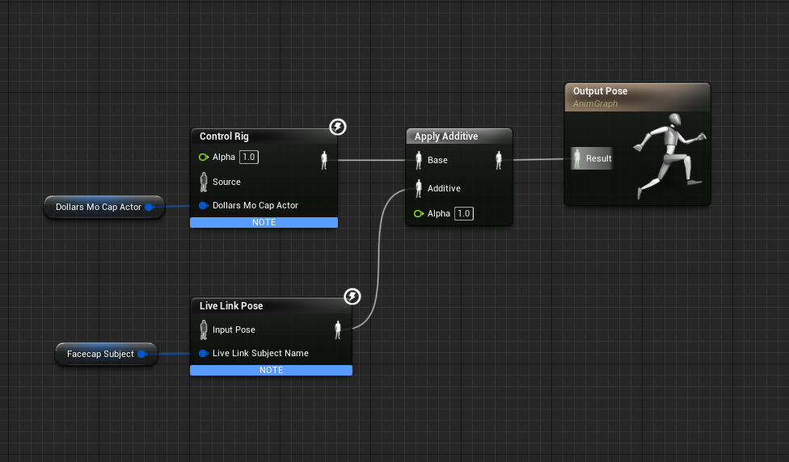Click the green Alpha pin on Apply Additive
The image size is (789, 462).
(x=419, y=214)
